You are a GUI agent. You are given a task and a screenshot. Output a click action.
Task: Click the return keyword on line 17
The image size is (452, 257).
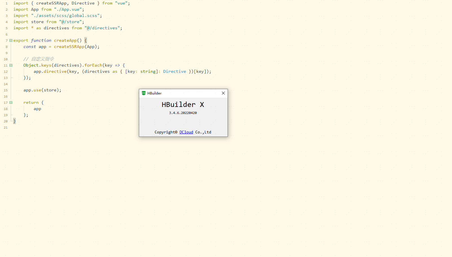[x=31, y=102]
